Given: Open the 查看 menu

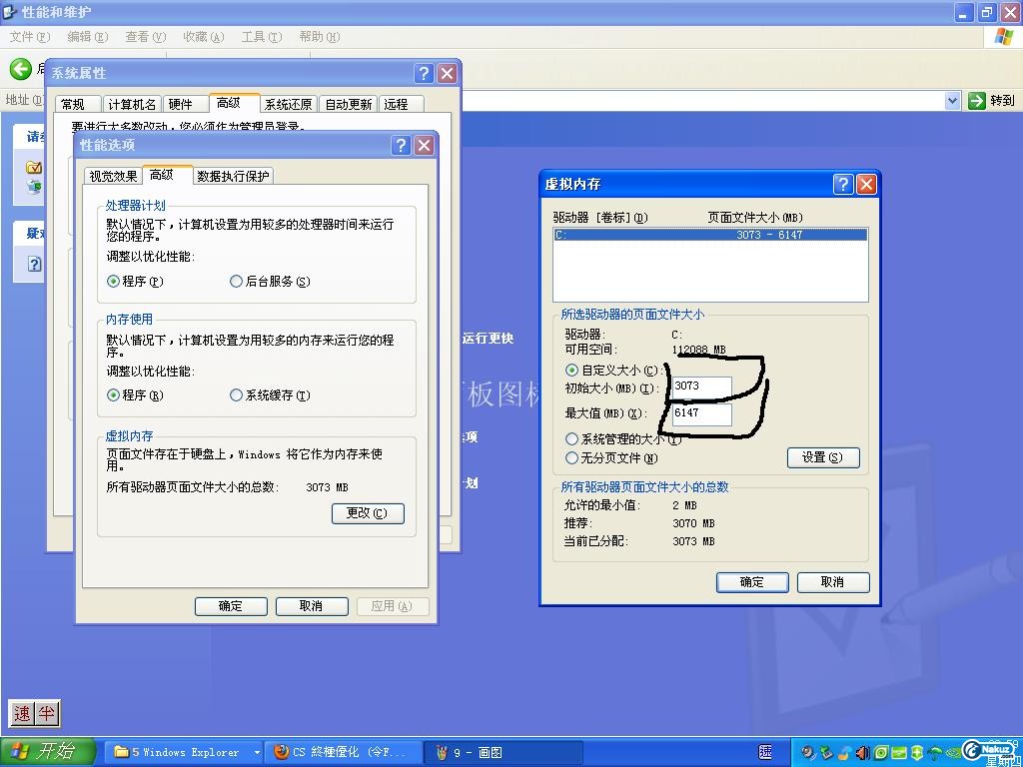Looking at the screenshot, I should click(x=146, y=37).
